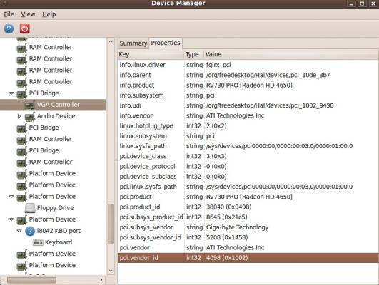Open the Help menu
Image resolution: width=379 pixels, height=285 pixels.
[x=49, y=14]
